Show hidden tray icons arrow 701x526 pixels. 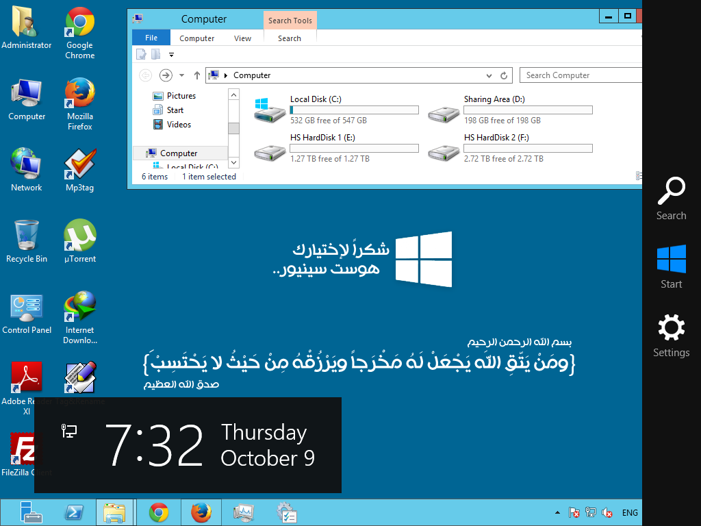557,512
